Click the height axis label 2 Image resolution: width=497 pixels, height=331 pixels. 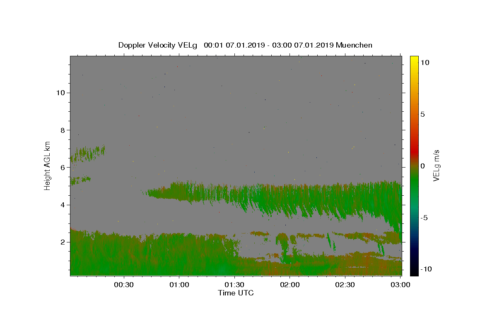click(62, 242)
